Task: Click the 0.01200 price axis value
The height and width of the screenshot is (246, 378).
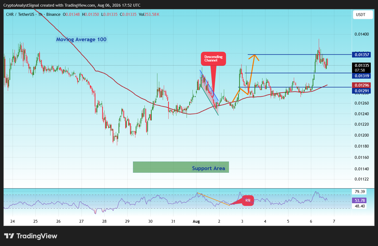Action: point(362,135)
